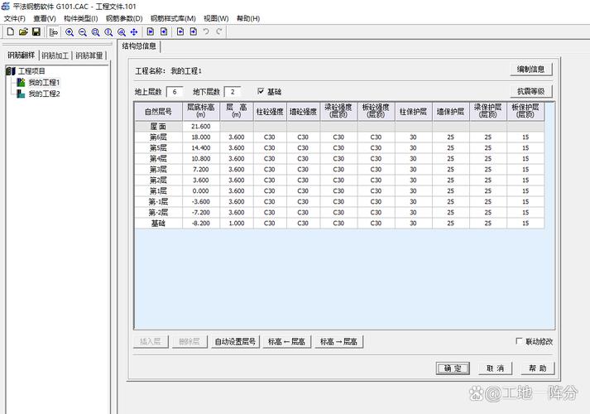The width and height of the screenshot is (590, 414).
Task: Click the fourth blue page arrow icon
Action: [x=194, y=32]
